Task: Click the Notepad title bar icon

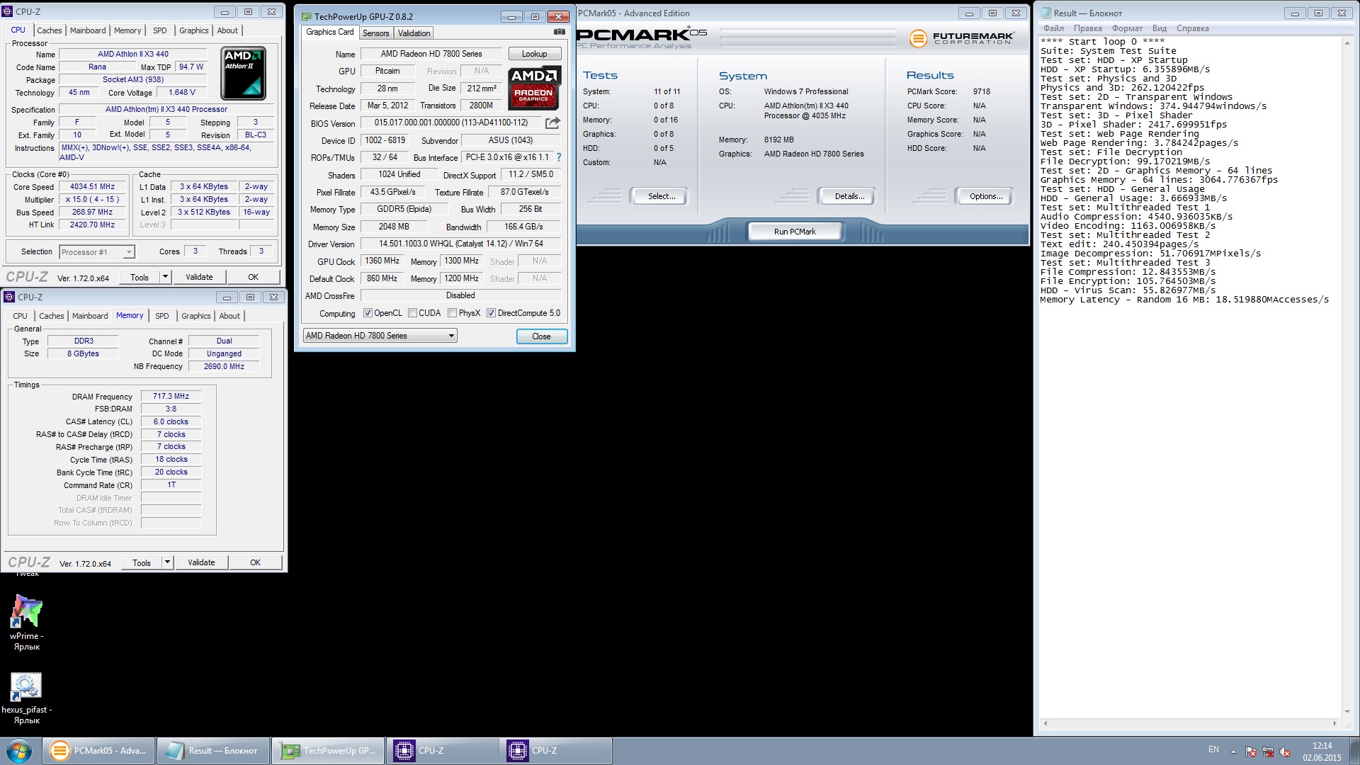Action: click(x=1045, y=13)
